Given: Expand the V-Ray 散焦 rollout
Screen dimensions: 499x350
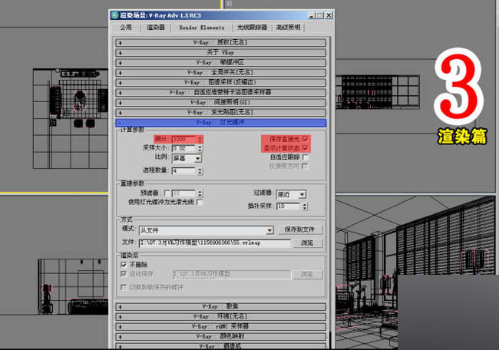Looking at the screenshot, I should tap(220, 307).
